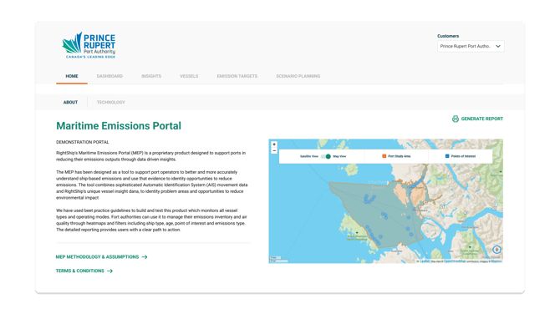This screenshot has height=314, width=560.
Task: Toggle the Satellite View / Map View switch
Action: (x=325, y=156)
